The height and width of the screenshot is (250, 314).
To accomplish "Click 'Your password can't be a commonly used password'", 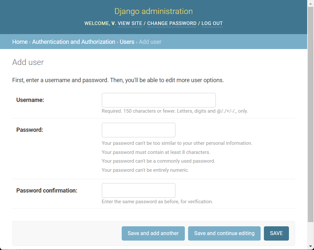I will pyautogui.click(x=158, y=161).
